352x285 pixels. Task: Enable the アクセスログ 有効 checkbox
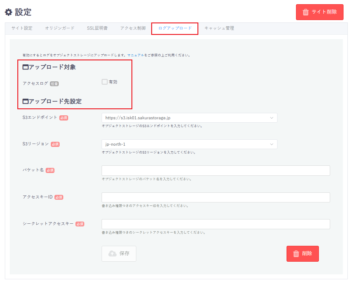(105, 82)
